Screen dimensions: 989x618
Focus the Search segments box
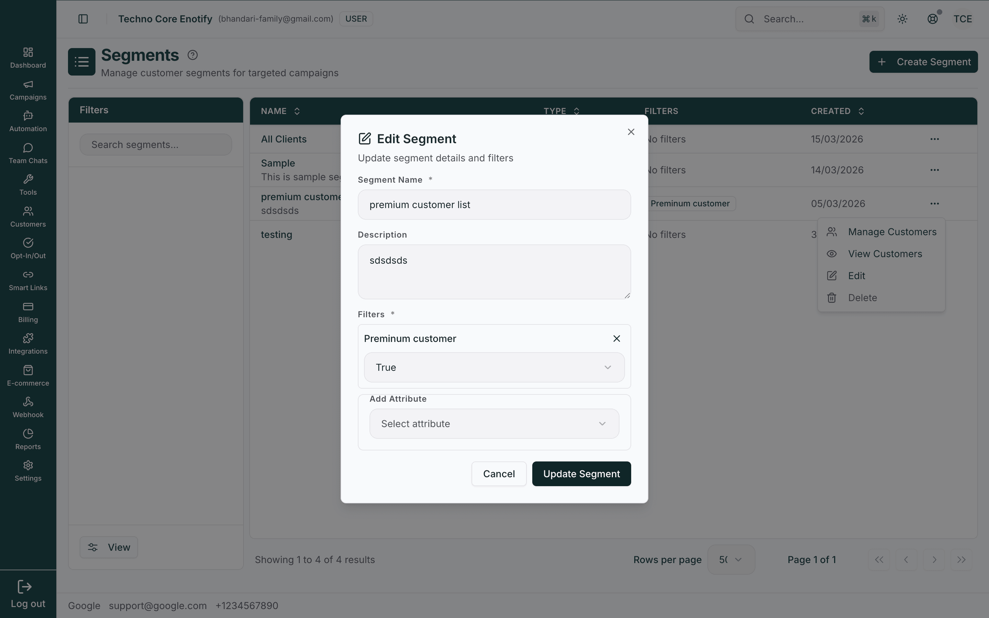click(x=155, y=145)
